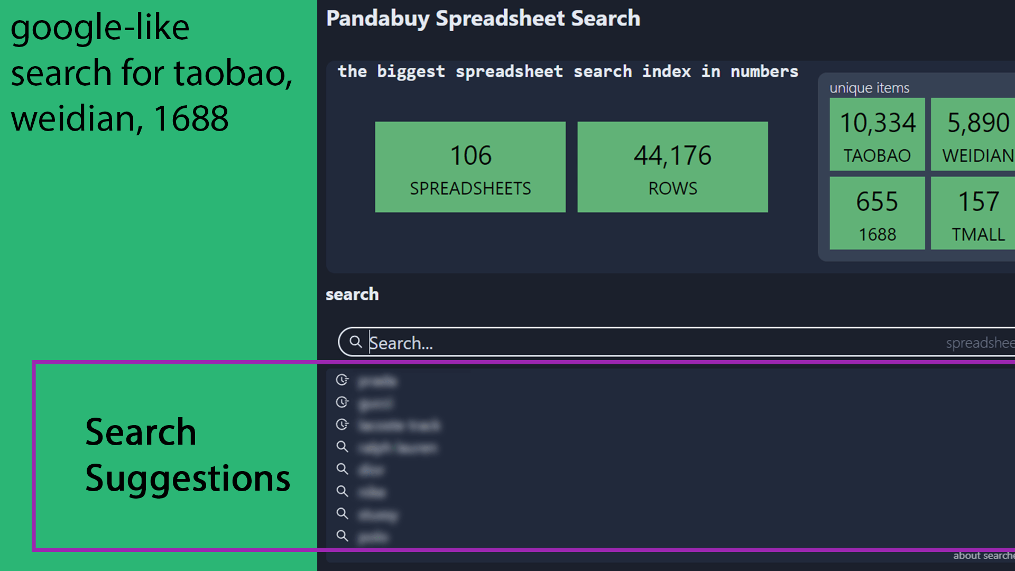Image resolution: width=1015 pixels, height=571 pixels.
Task: Click the 106 SPREADSHEETS stat box
Action: coord(470,167)
